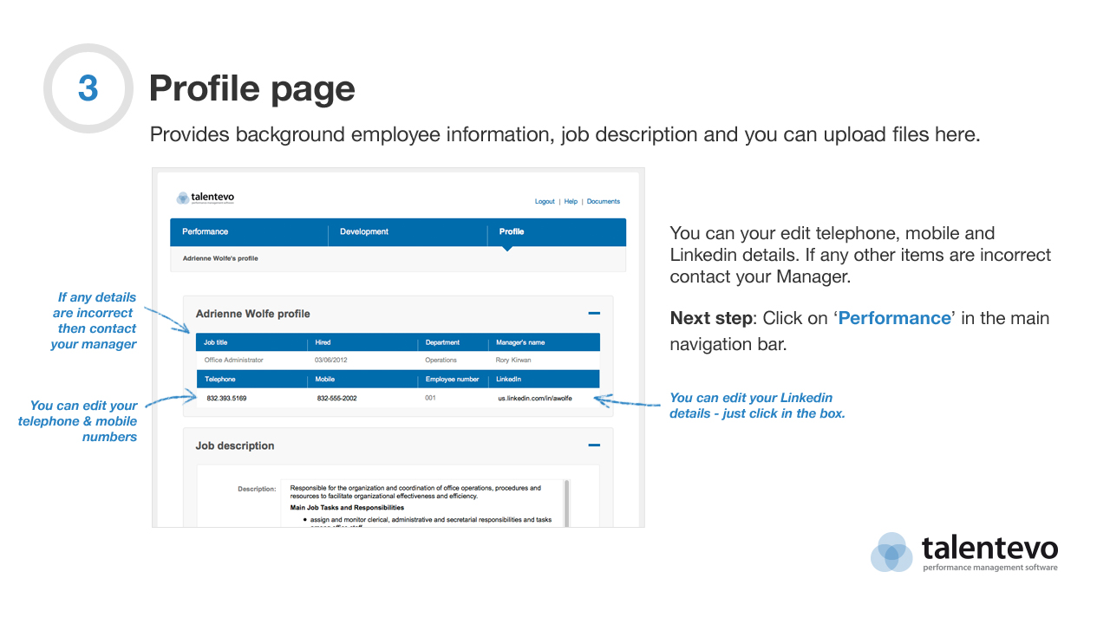Edit the telephone number 832.393.5169
This screenshot has height=624, width=1110.
(226, 398)
